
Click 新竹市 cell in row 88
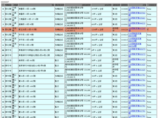click(8, 50)
